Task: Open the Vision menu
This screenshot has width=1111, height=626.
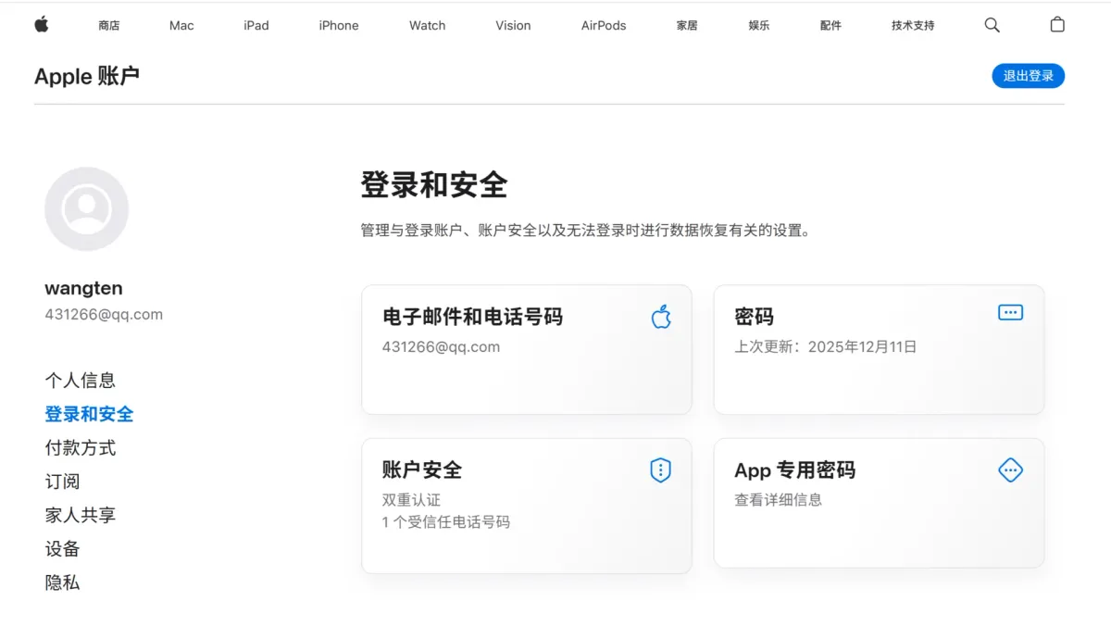Action: point(513,26)
